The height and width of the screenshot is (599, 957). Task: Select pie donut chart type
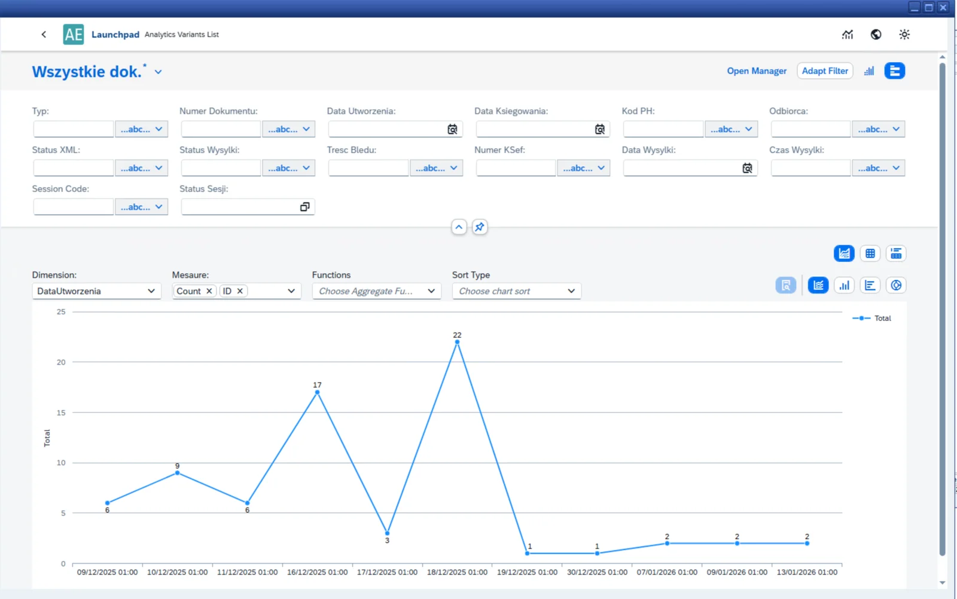[896, 285]
